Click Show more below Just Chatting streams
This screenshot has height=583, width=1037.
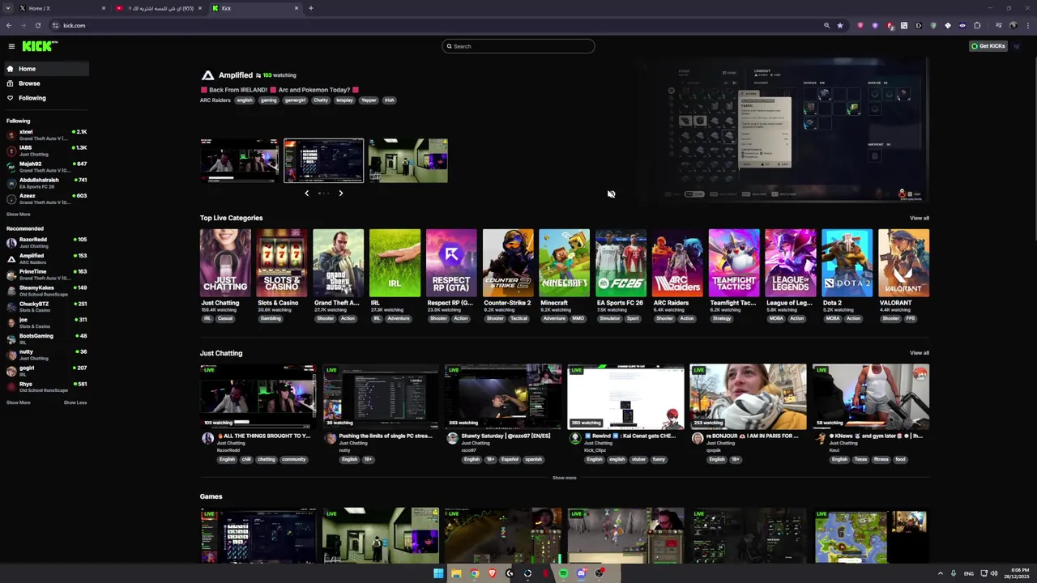point(565,478)
